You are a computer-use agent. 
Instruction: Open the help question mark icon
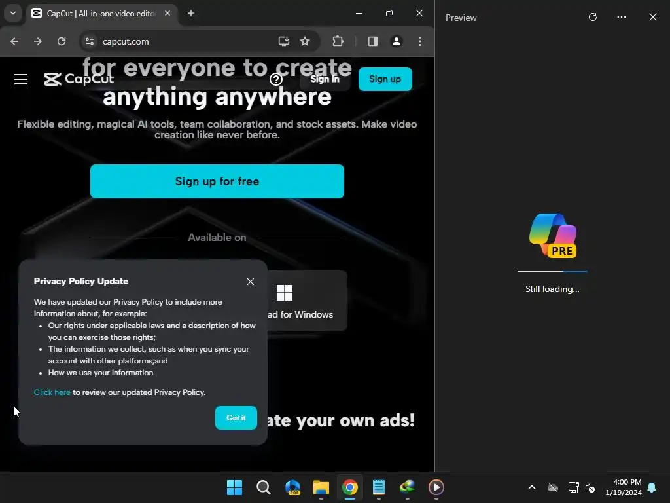(276, 79)
